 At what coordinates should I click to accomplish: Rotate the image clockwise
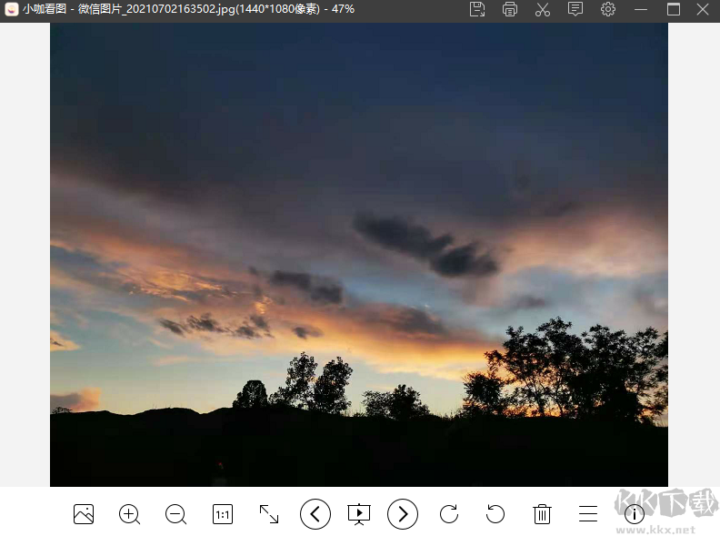(449, 514)
